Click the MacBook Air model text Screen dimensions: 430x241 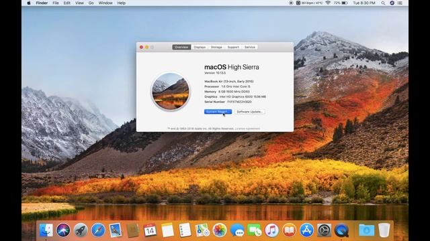(x=229, y=82)
